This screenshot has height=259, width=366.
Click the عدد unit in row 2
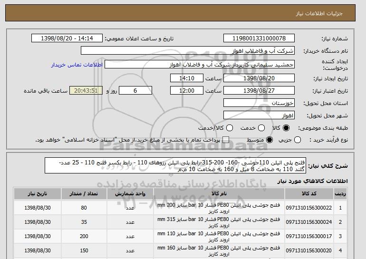[x=130, y=222]
